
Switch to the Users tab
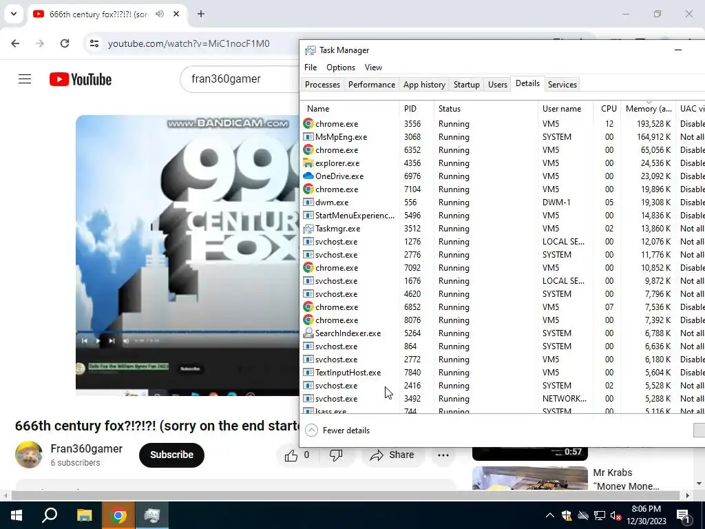(497, 85)
